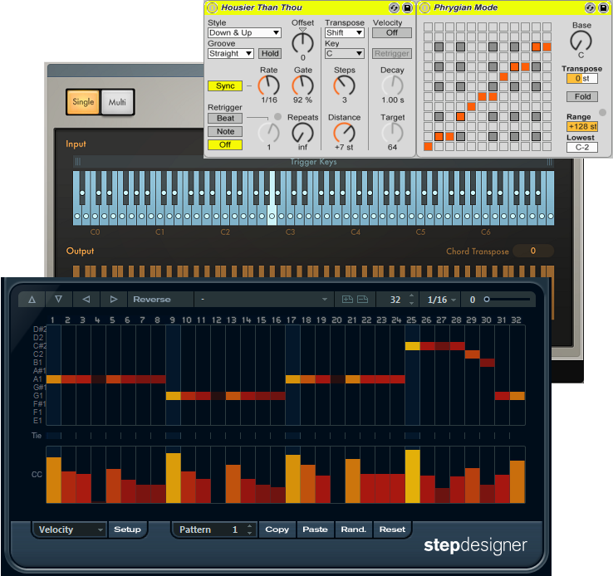Viewport: 613px width, 576px height.
Task: Click the Chord Transpose value field
Action: pos(532,251)
